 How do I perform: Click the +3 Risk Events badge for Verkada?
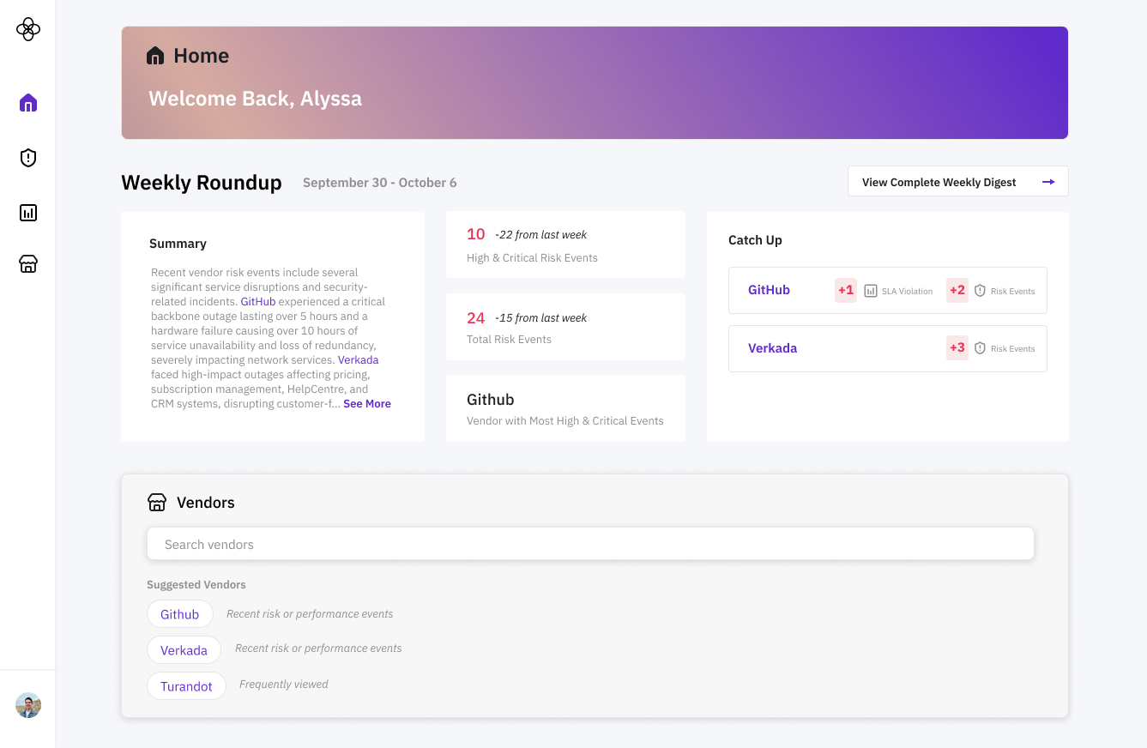(957, 347)
